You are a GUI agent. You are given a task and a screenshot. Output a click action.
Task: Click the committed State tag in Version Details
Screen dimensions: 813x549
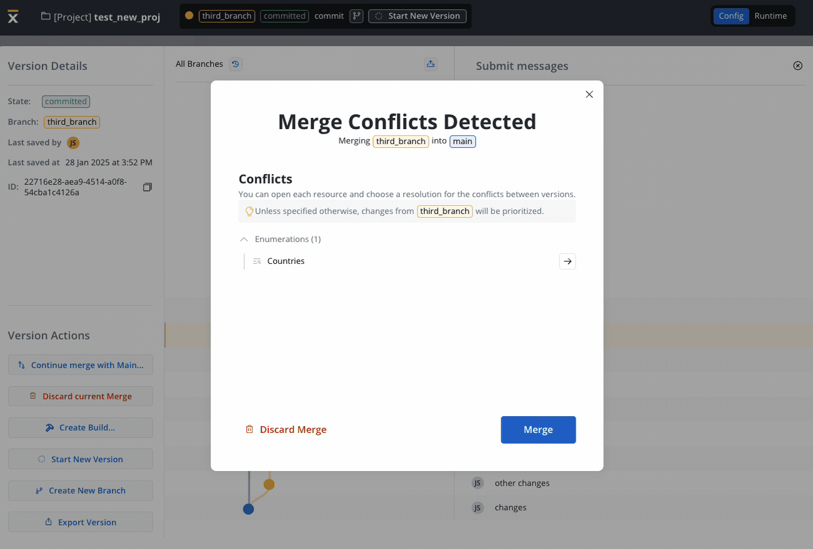[x=66, y=102]
